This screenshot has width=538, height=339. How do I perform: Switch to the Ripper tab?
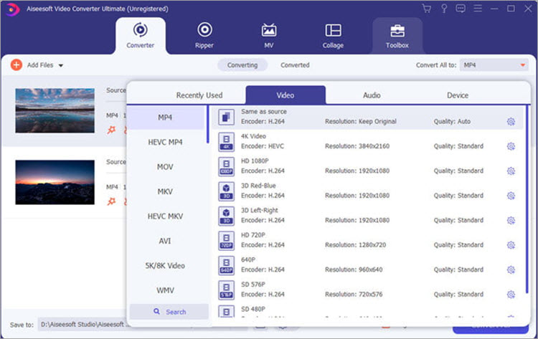(x=204, y=36)
